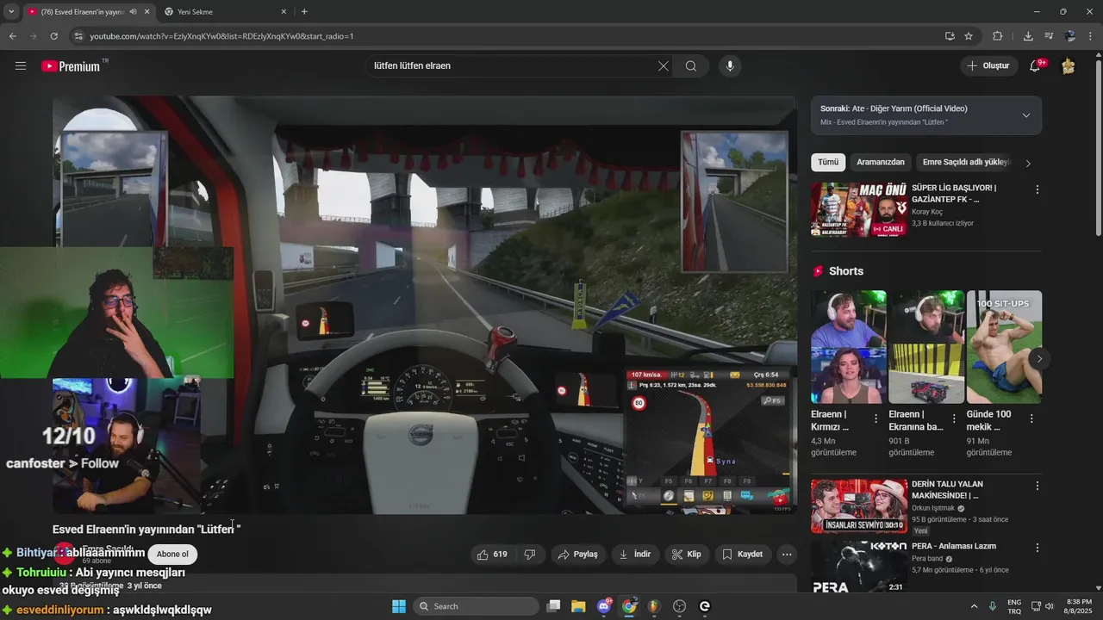Open tab search dropdown arrow

coord(10,12)
